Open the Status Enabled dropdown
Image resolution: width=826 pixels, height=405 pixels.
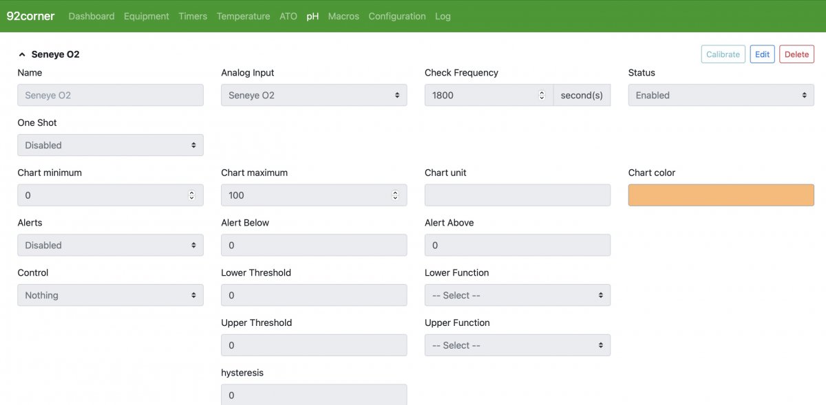(x=721, y=96)
